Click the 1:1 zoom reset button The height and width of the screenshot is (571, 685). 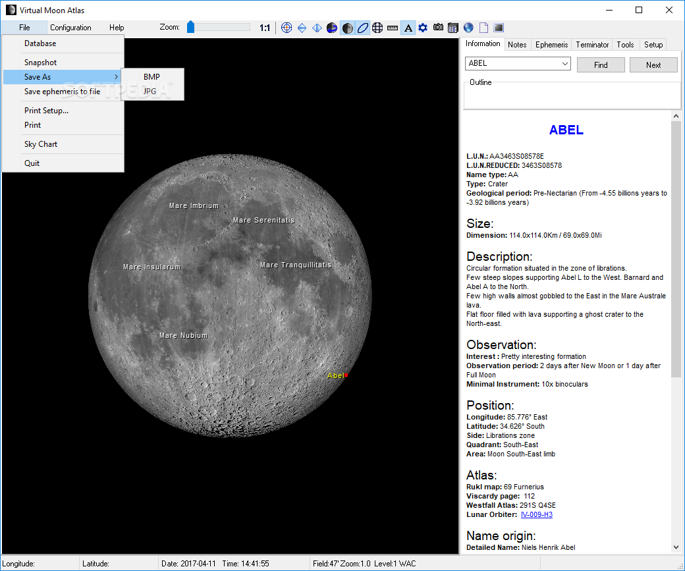(265, 28)
